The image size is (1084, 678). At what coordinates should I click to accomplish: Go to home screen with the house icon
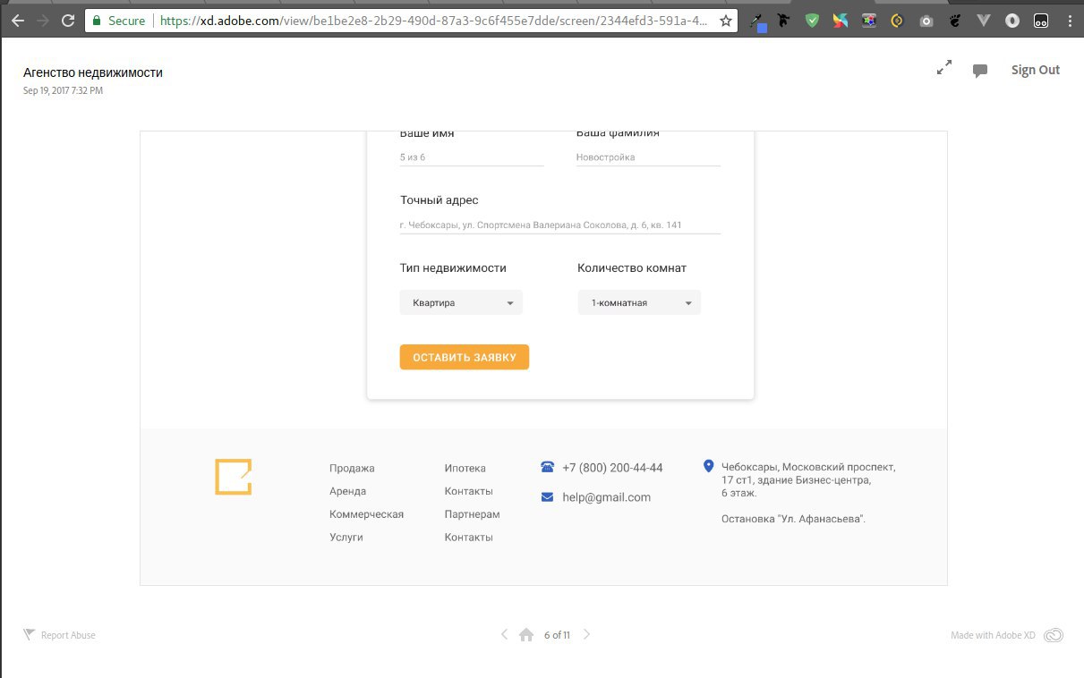tap(526, 635)
